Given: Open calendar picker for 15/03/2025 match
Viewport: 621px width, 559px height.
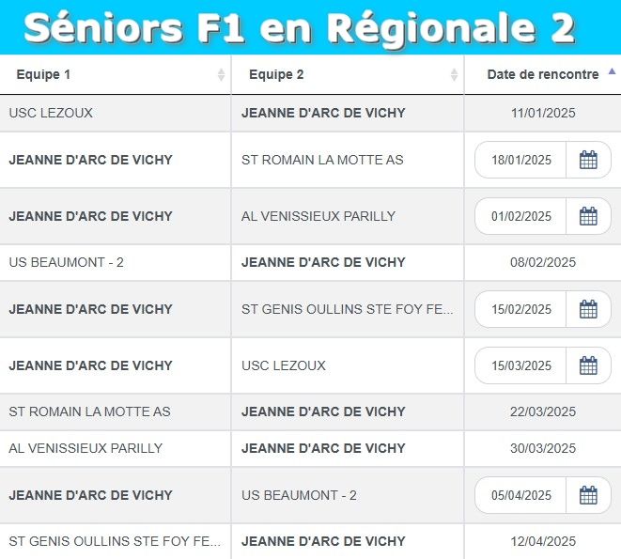Looking at the screenshot, I should pos(588,365).
